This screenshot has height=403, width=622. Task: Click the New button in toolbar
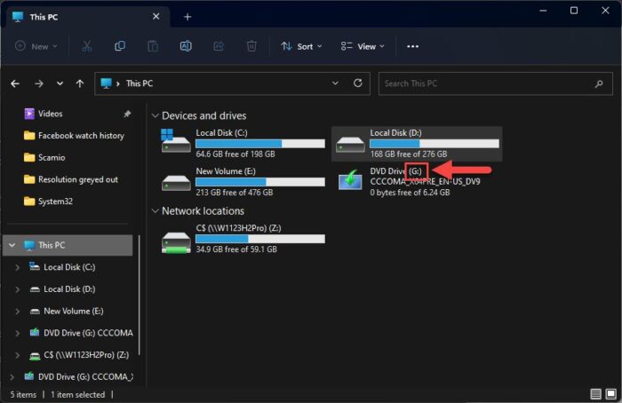pyautogui.click(x=37, y=46)
